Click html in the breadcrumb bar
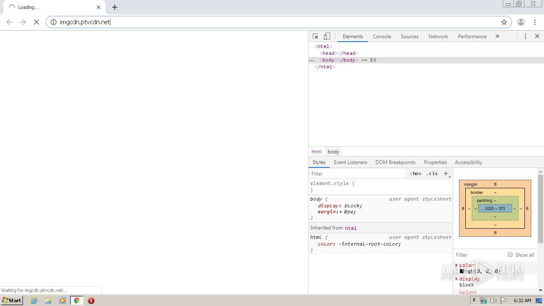Viewport: 544px width, 306px height. tap(317, 152)
